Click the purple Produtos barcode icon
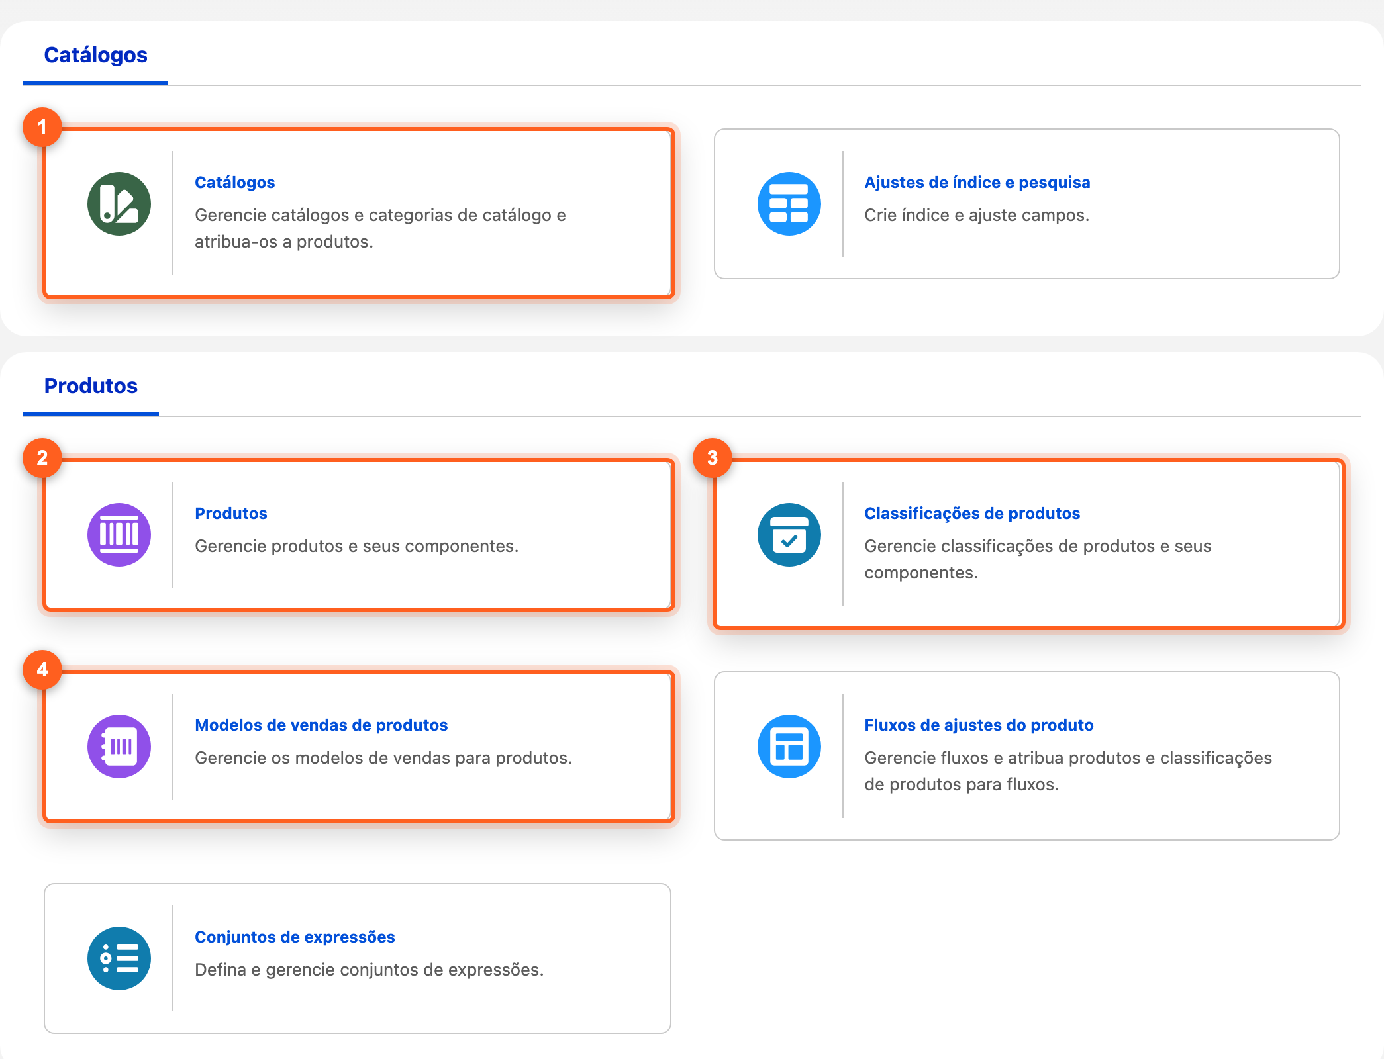Screen dimensions: 1384x1059 pos(119,535)
